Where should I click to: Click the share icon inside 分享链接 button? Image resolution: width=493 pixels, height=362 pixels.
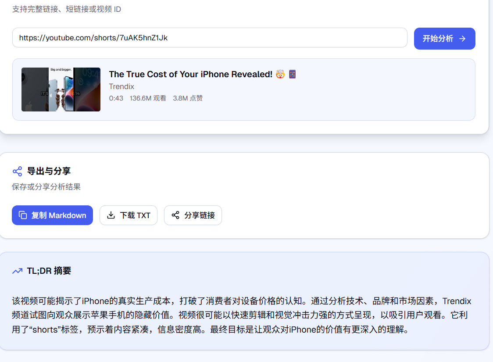coord(175,215)
